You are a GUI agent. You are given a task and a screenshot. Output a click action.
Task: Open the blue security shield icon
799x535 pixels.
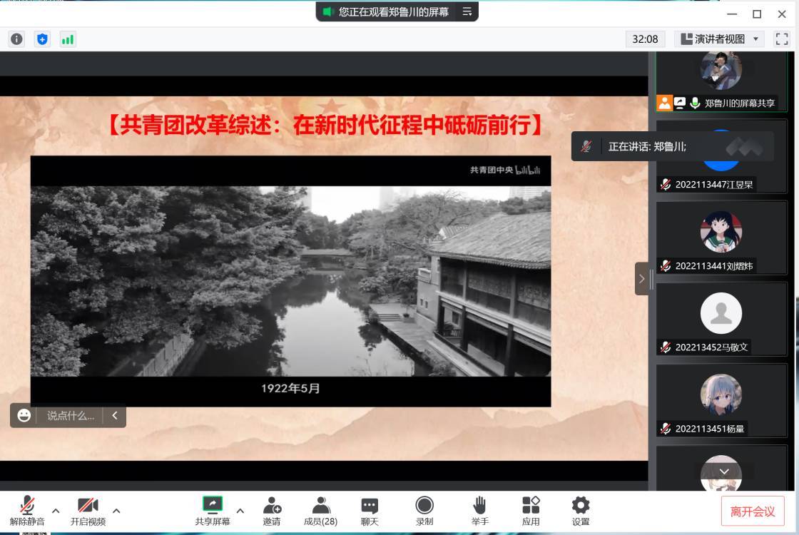[42, 39]
